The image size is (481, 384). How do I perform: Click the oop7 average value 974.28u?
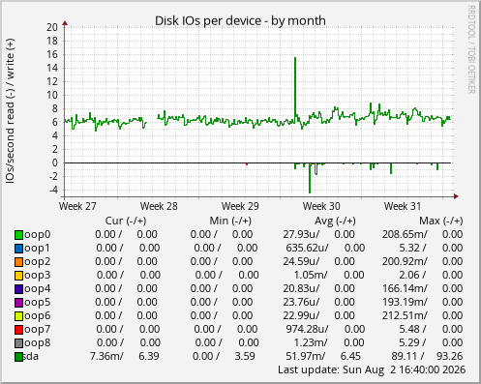(307, 329)
